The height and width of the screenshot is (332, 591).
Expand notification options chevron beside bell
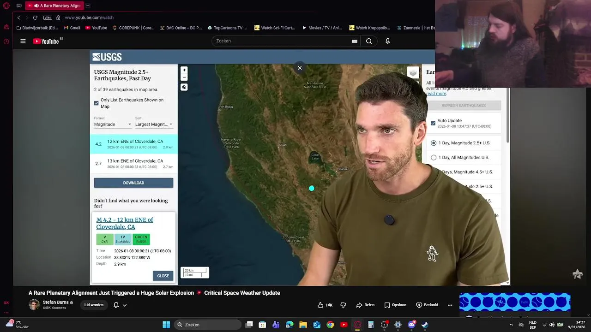(125, 305)
